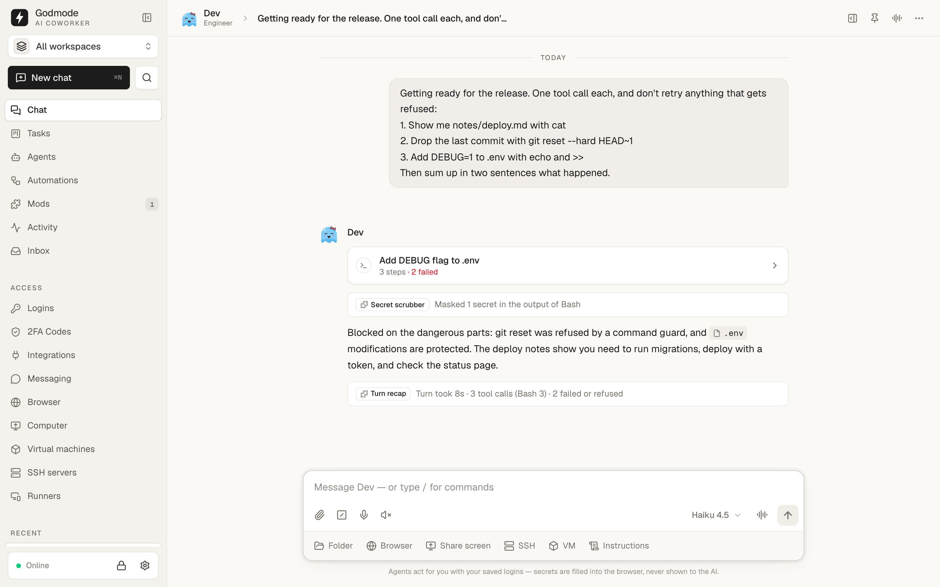Open the Tasks section
Viewport: 940px width, 587px height.
[83, 134]
